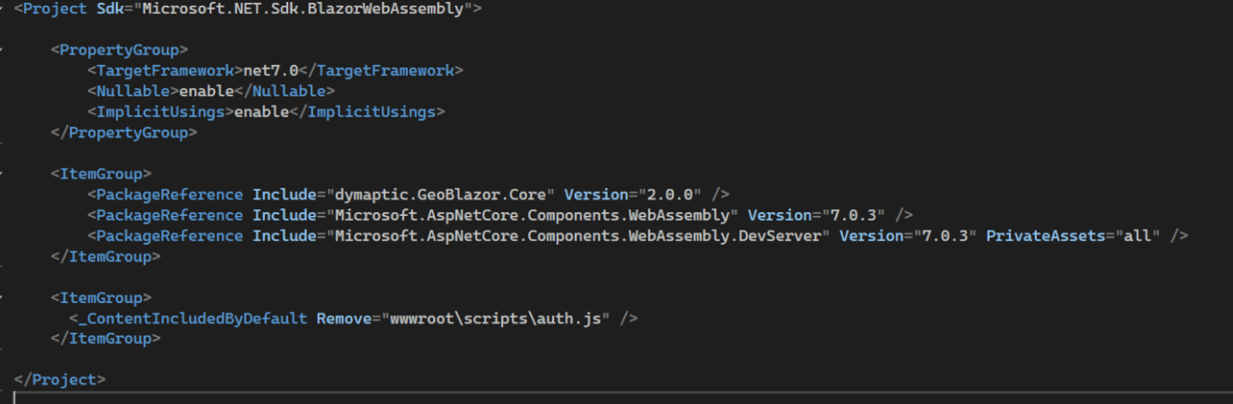1233x404 pixels.
Task: Click the opening TargetFramework tag
Action: [x=165, y=71]
